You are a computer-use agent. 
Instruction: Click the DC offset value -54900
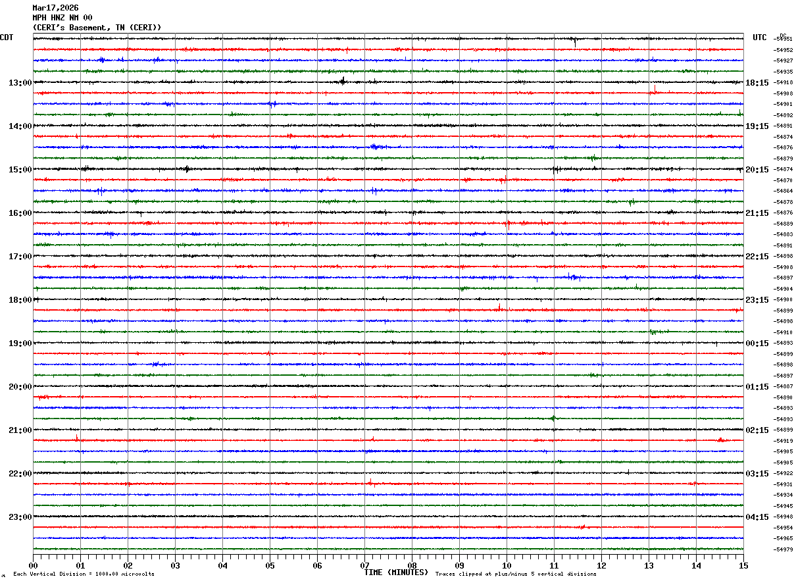coord(783,299)
